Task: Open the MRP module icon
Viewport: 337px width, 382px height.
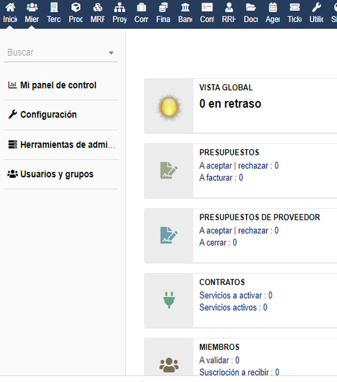Action: 97,12
